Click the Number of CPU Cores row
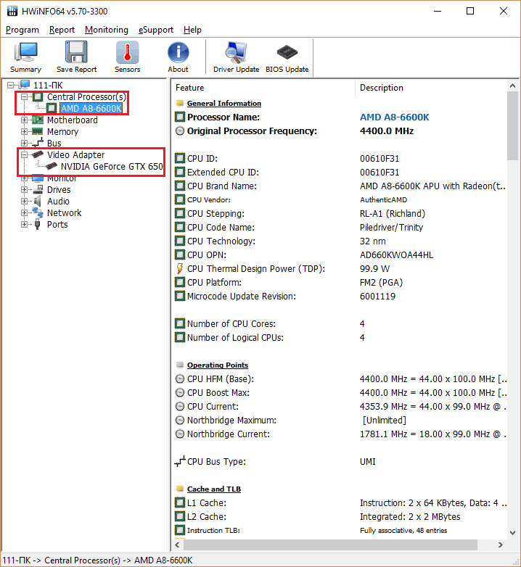Viewport: 521px width, 567px height. click(340, 323)
